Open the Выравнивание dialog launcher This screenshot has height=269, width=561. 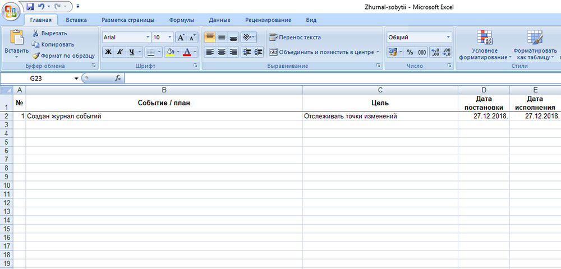click(378, 66)
